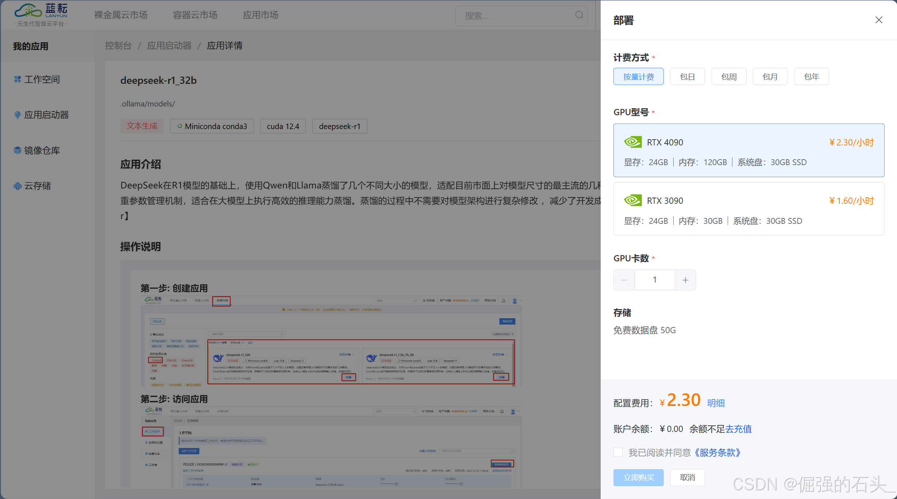Open the 容器云市场 tab
Viewport: 897px width, 499px height.
(195, 15)
